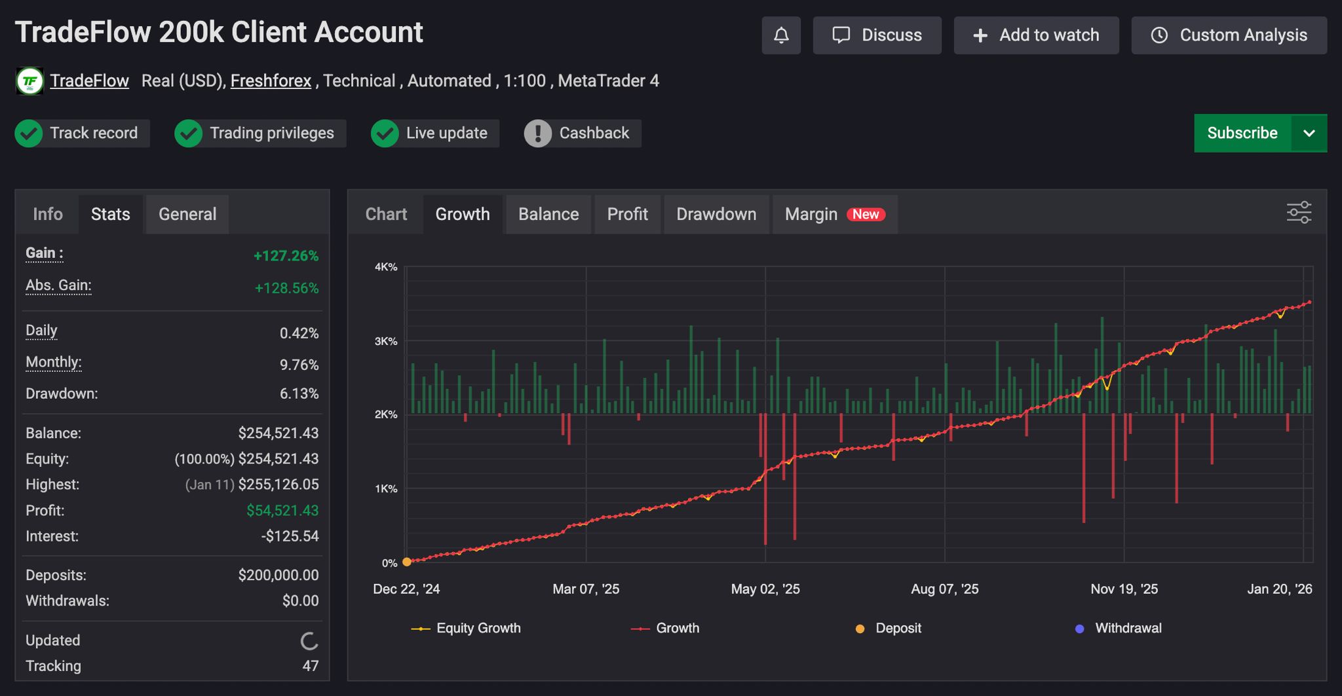This screenshot has height=696, width=1342.
Task: Switch to the Drawdown chart tab
Action: [x=716, y=214]
